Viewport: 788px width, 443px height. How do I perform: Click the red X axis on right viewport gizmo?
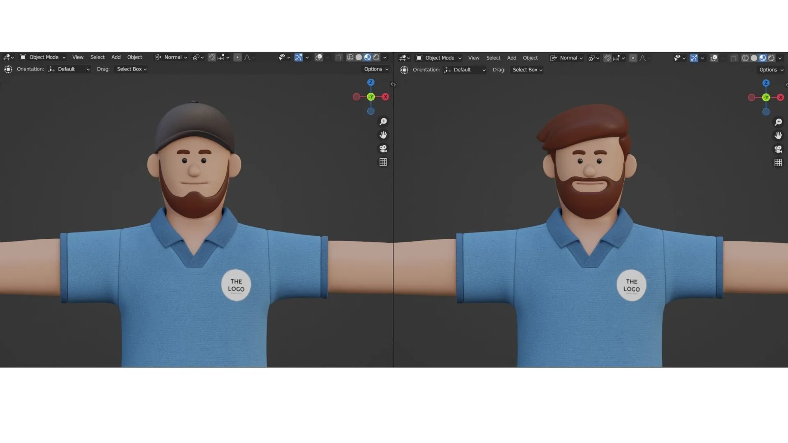click(780, 97)
